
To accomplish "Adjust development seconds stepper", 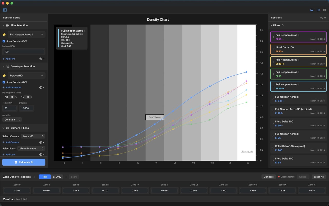I will pos(28,97).
